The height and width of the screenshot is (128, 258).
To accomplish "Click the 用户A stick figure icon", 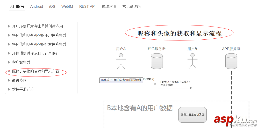I will (x=121, y=61).
